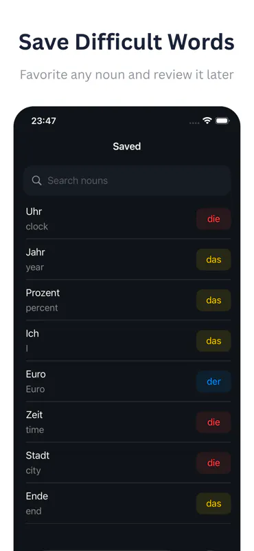Tap the das badge next to Ich
The height and width of the screenshot is (551, 254).
[213, 341]
